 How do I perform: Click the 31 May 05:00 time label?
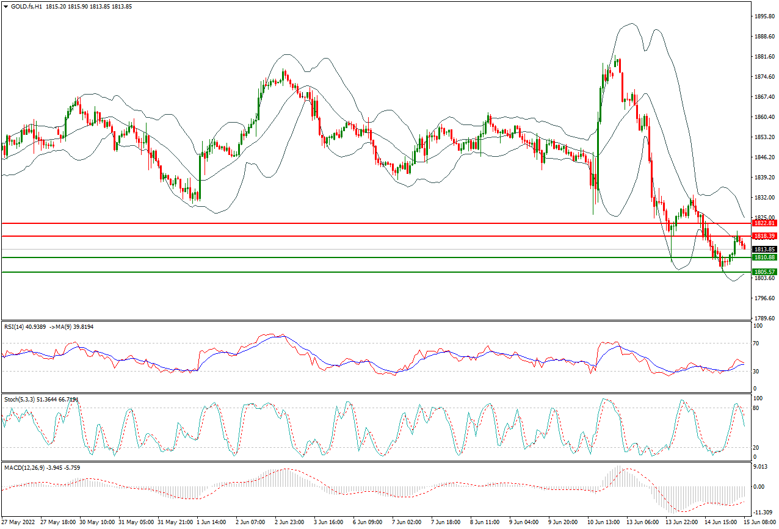(137, 523)
